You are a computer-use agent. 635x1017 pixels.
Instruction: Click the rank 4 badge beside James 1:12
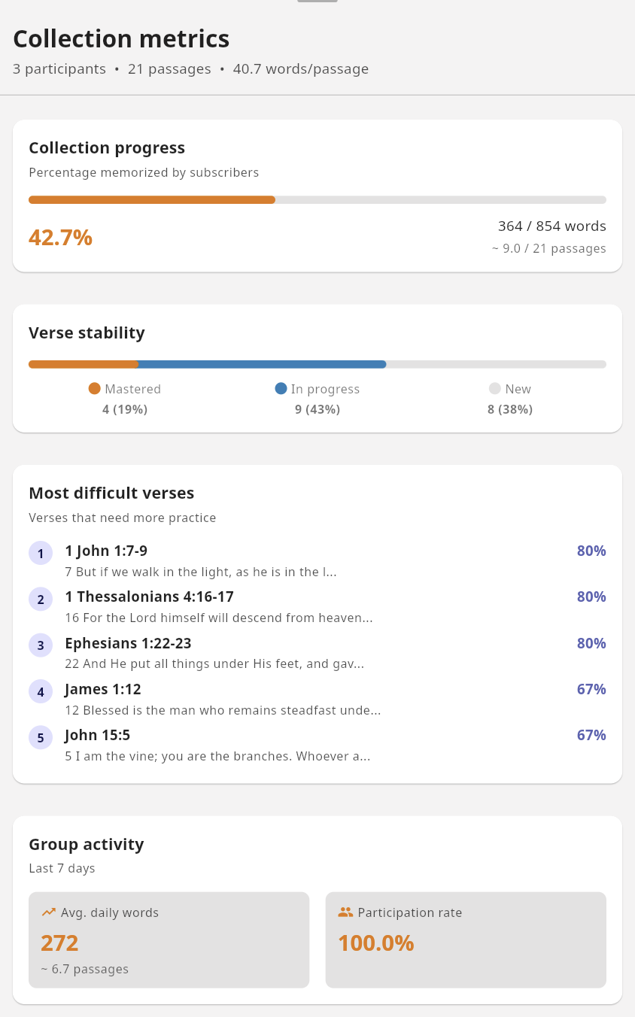pos(41,691)
